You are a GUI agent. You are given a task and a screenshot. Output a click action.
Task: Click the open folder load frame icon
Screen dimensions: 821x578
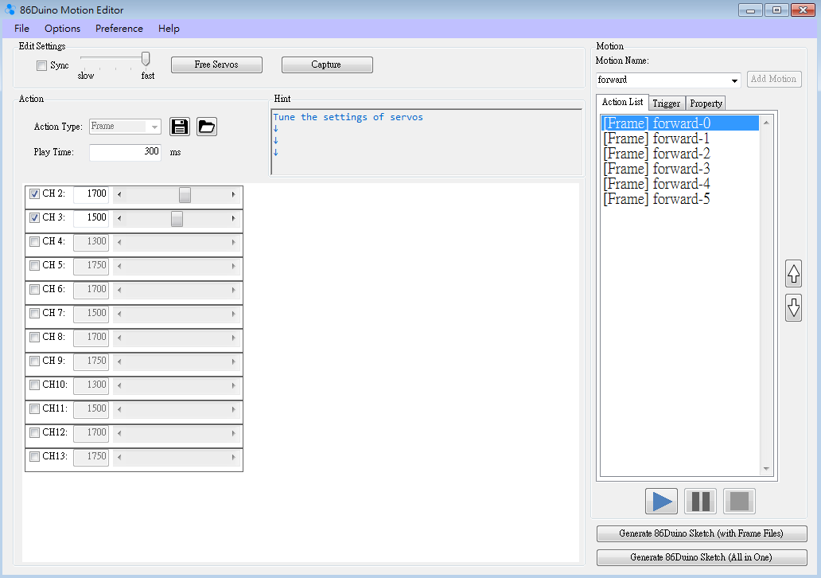[207, 127]
